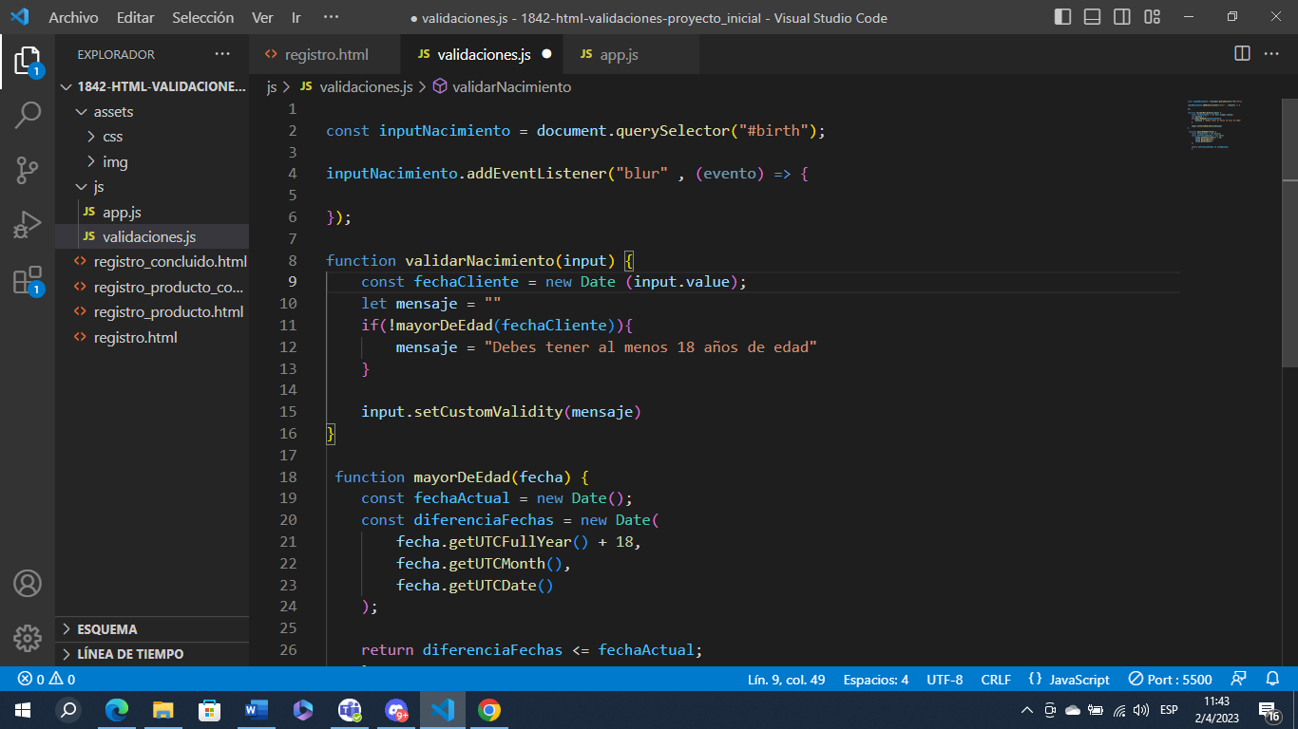Change file encoding UTF-8

tap(945, 680)
